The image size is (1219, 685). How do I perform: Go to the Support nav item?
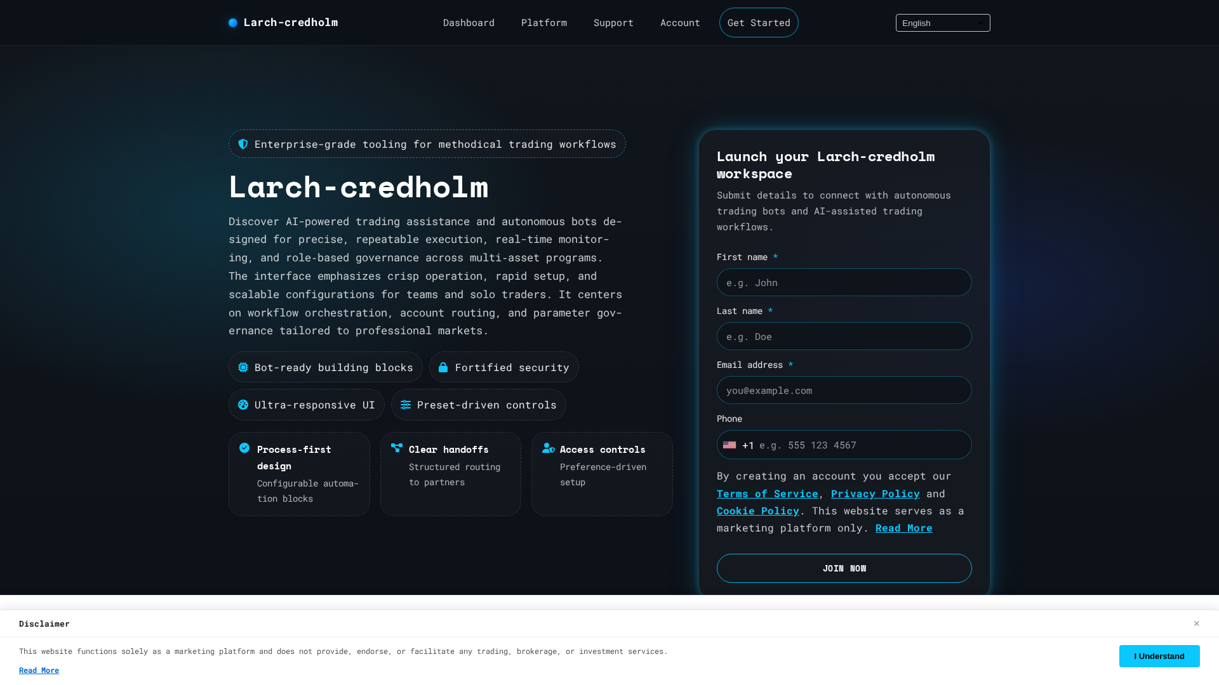[613, 23]
